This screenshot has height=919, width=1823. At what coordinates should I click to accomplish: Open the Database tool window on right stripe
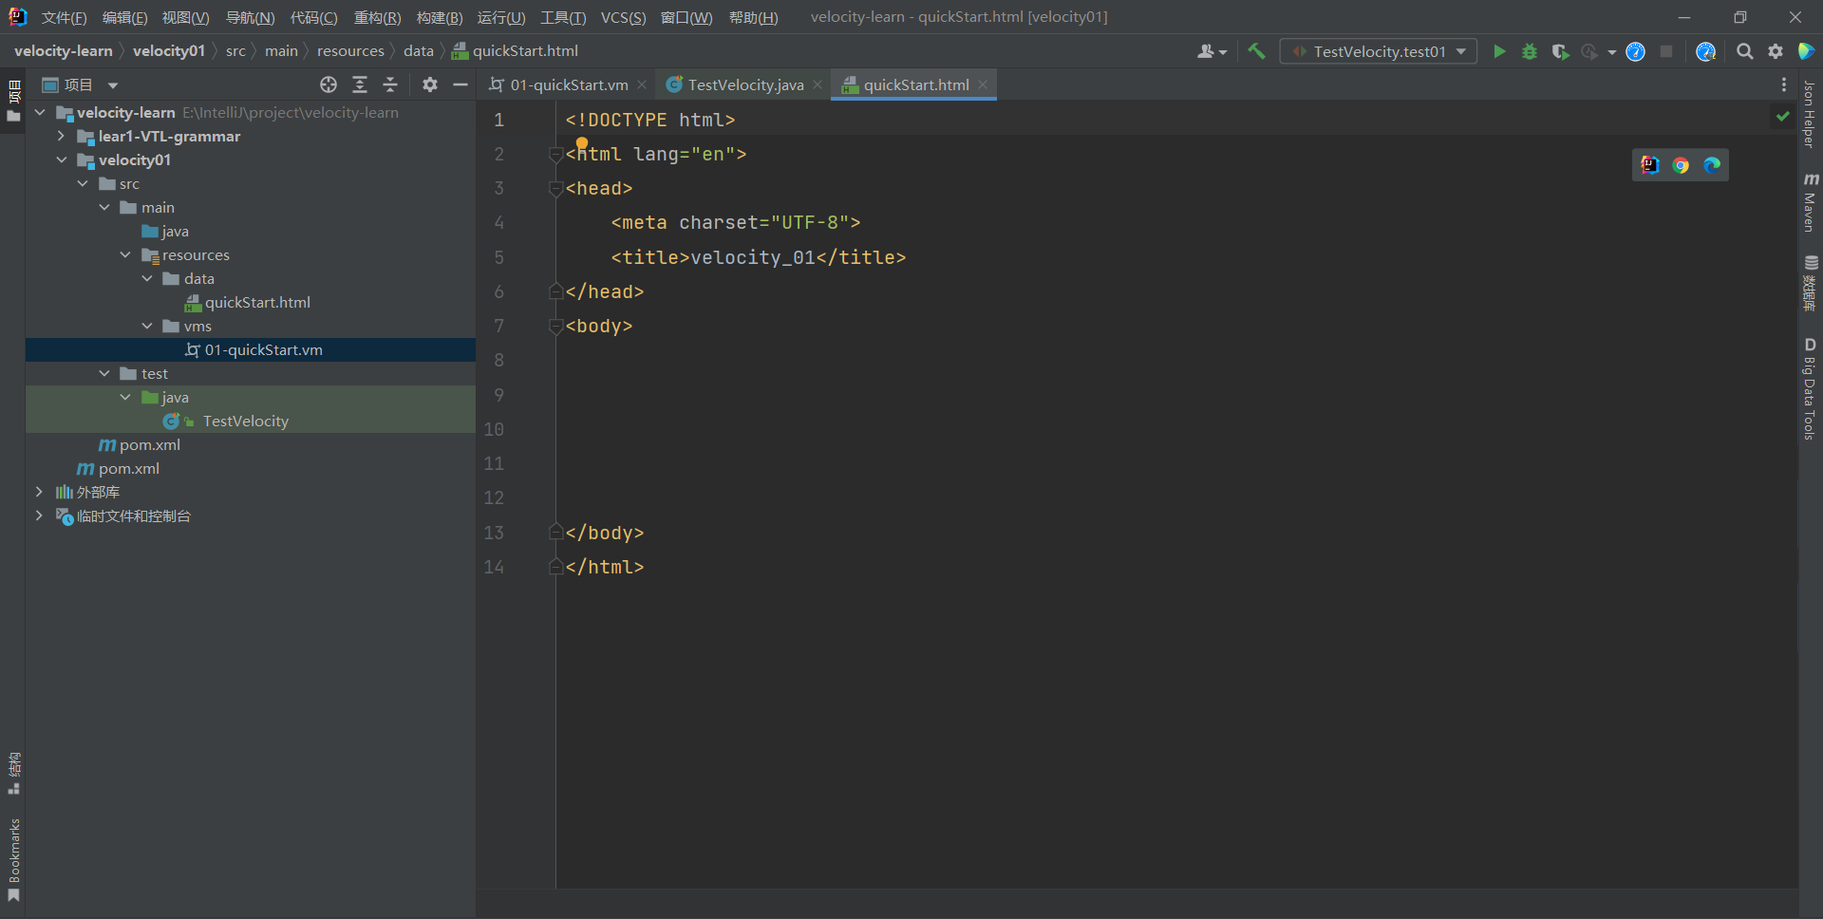click(x=1810, y=283)
